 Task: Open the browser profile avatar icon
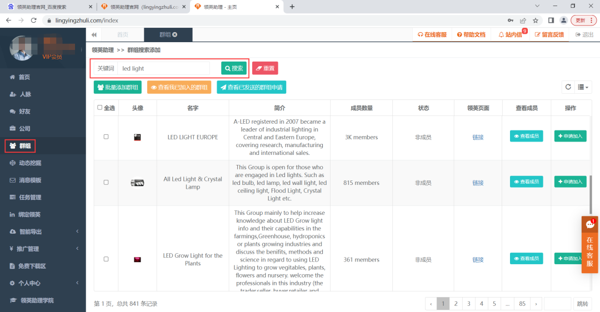point(563,21)
